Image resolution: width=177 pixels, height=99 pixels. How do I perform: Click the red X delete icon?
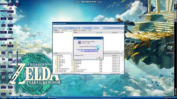point(76,31)
